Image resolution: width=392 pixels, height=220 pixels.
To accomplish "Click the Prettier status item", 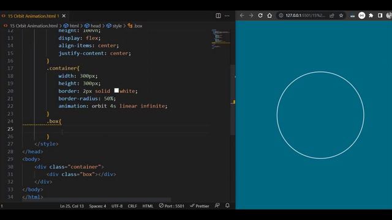I will 199,206.
